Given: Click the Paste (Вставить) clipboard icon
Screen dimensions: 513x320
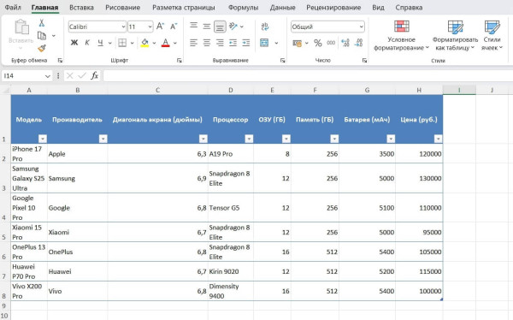Looking at the screenshot, I should [x=21, y=27].
